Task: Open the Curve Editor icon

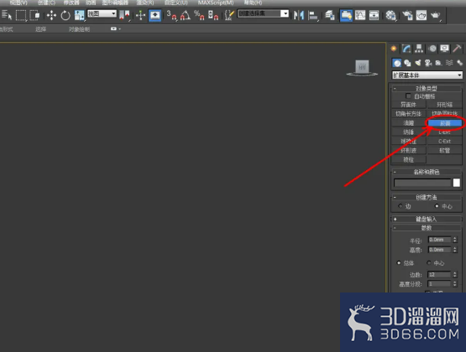Action: point(360,15)
